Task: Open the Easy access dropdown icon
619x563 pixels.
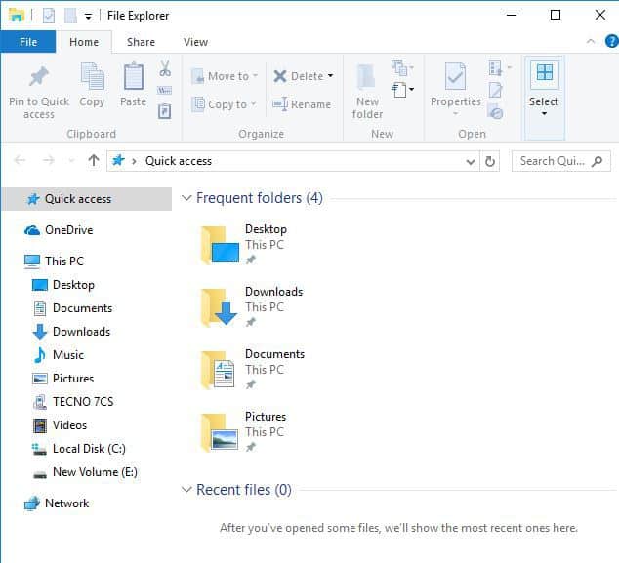Action: [x=402, y=90]
